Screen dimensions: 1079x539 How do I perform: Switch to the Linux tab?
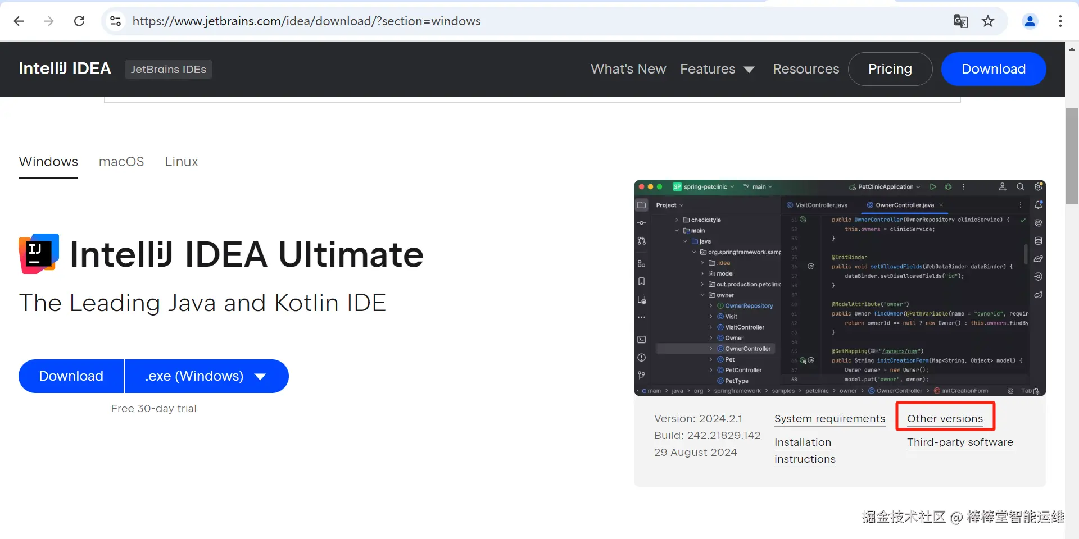coord(182,162)
